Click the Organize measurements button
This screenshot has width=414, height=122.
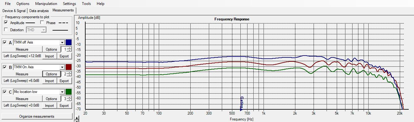pyautogui.click(x=37, y=116)
